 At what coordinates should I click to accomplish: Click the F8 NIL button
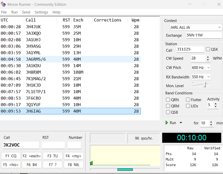point(73,164)
